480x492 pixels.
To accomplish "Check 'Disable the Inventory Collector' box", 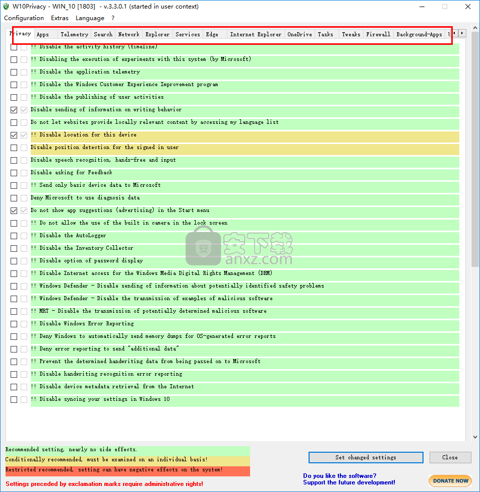I will (x=14, y=248).
